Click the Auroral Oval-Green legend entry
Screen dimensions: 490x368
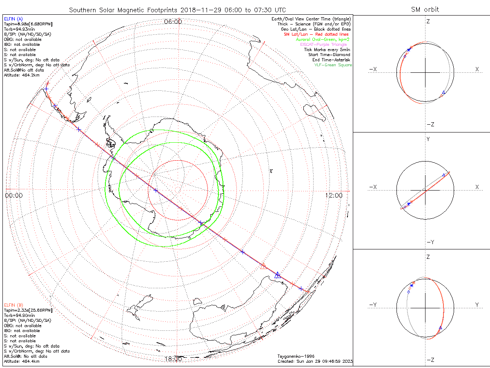323,40
